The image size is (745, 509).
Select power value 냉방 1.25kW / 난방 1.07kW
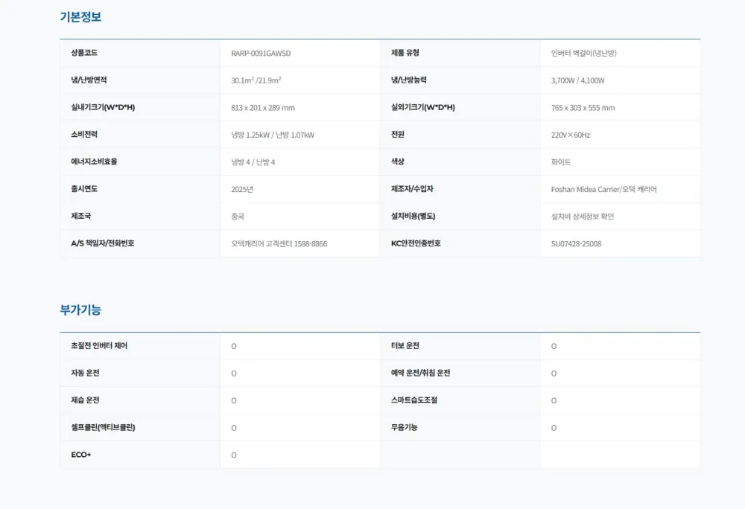coord(273,135)
